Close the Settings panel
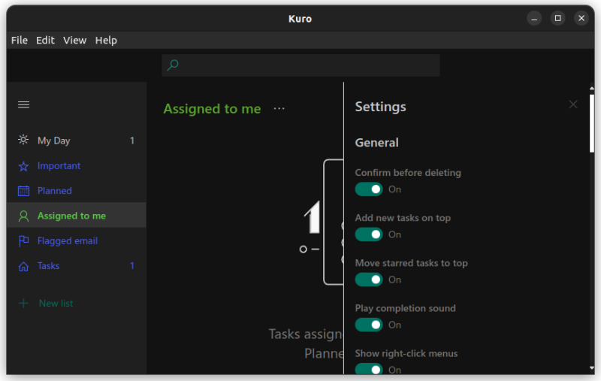Image resolution: width=601 pixels, height=381 pixels. (x=573, y=104)
